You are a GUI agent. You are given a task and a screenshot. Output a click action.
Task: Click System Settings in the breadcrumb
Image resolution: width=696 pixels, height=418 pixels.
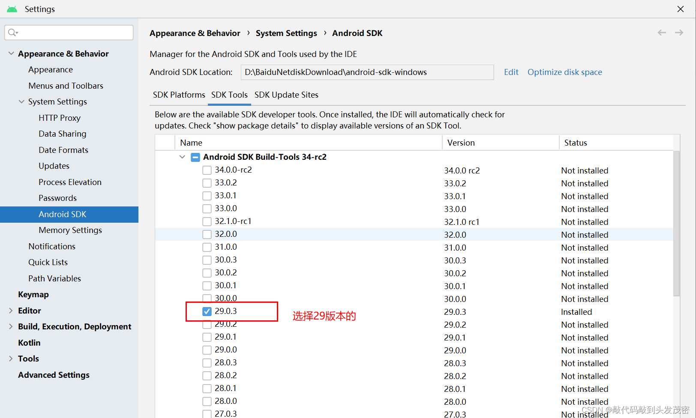[286, 33]
